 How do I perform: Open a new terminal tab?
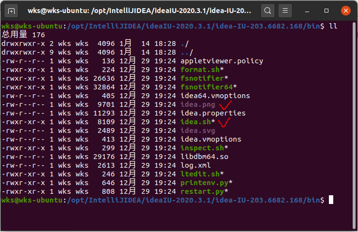coord(11,11)
